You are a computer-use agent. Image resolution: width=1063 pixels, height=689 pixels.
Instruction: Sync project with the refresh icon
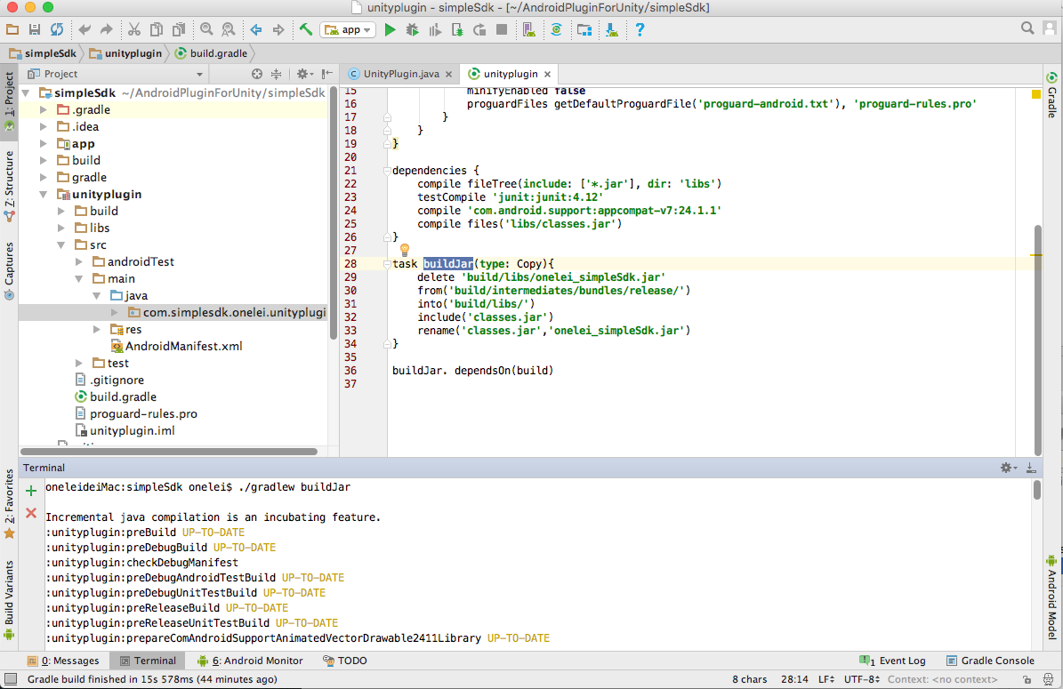(57, 30)
